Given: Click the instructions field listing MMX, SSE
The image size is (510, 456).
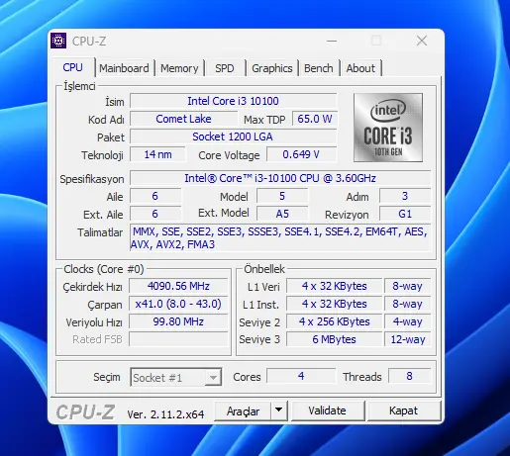Looking at the screenshot, I should (x=280, y=237).
